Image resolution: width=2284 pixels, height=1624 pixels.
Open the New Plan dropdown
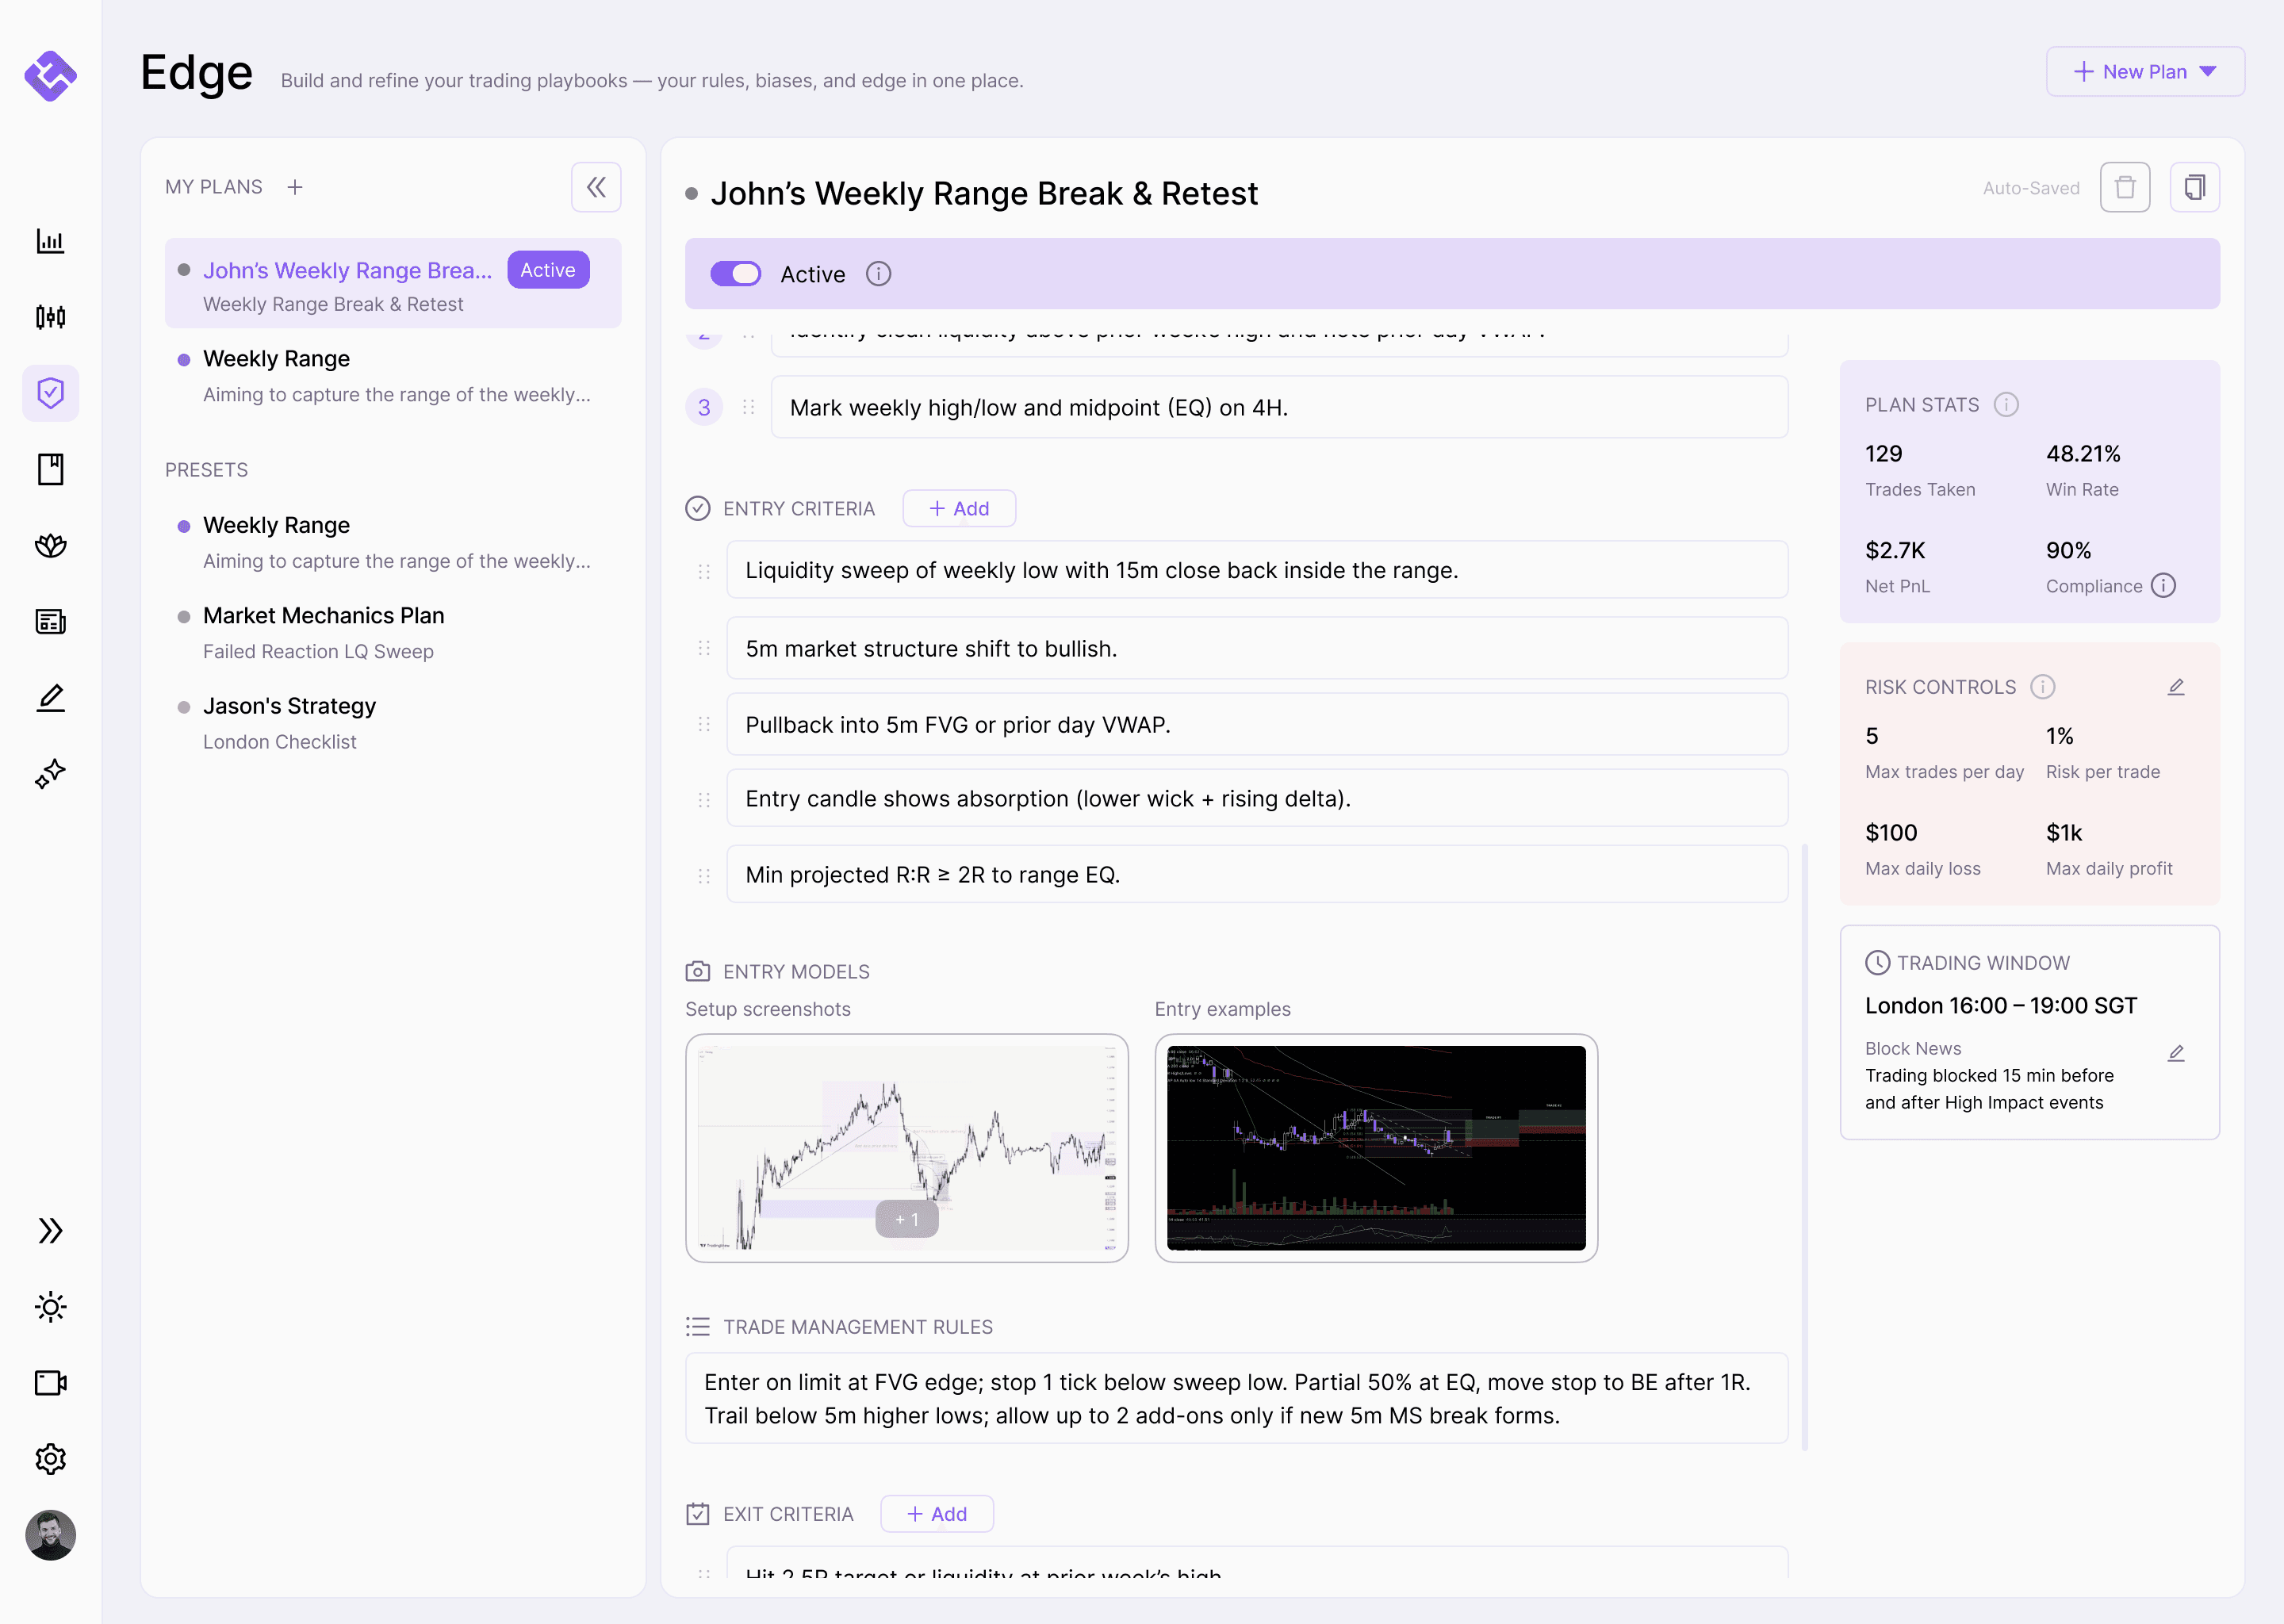pos(2144,72)
